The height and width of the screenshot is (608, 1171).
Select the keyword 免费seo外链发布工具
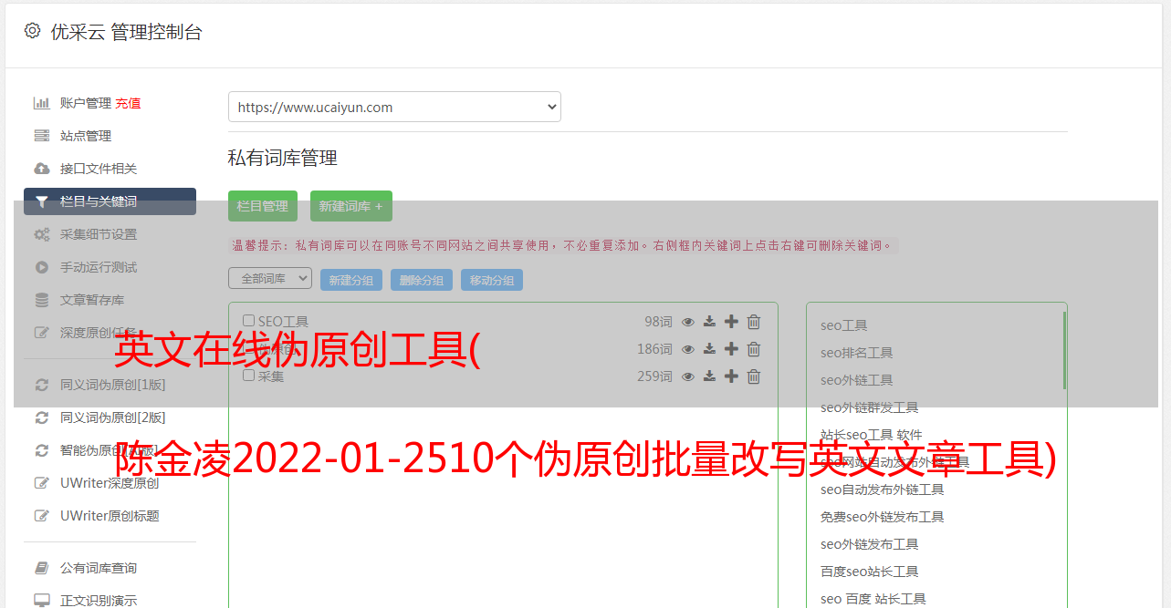coord(882,517)
